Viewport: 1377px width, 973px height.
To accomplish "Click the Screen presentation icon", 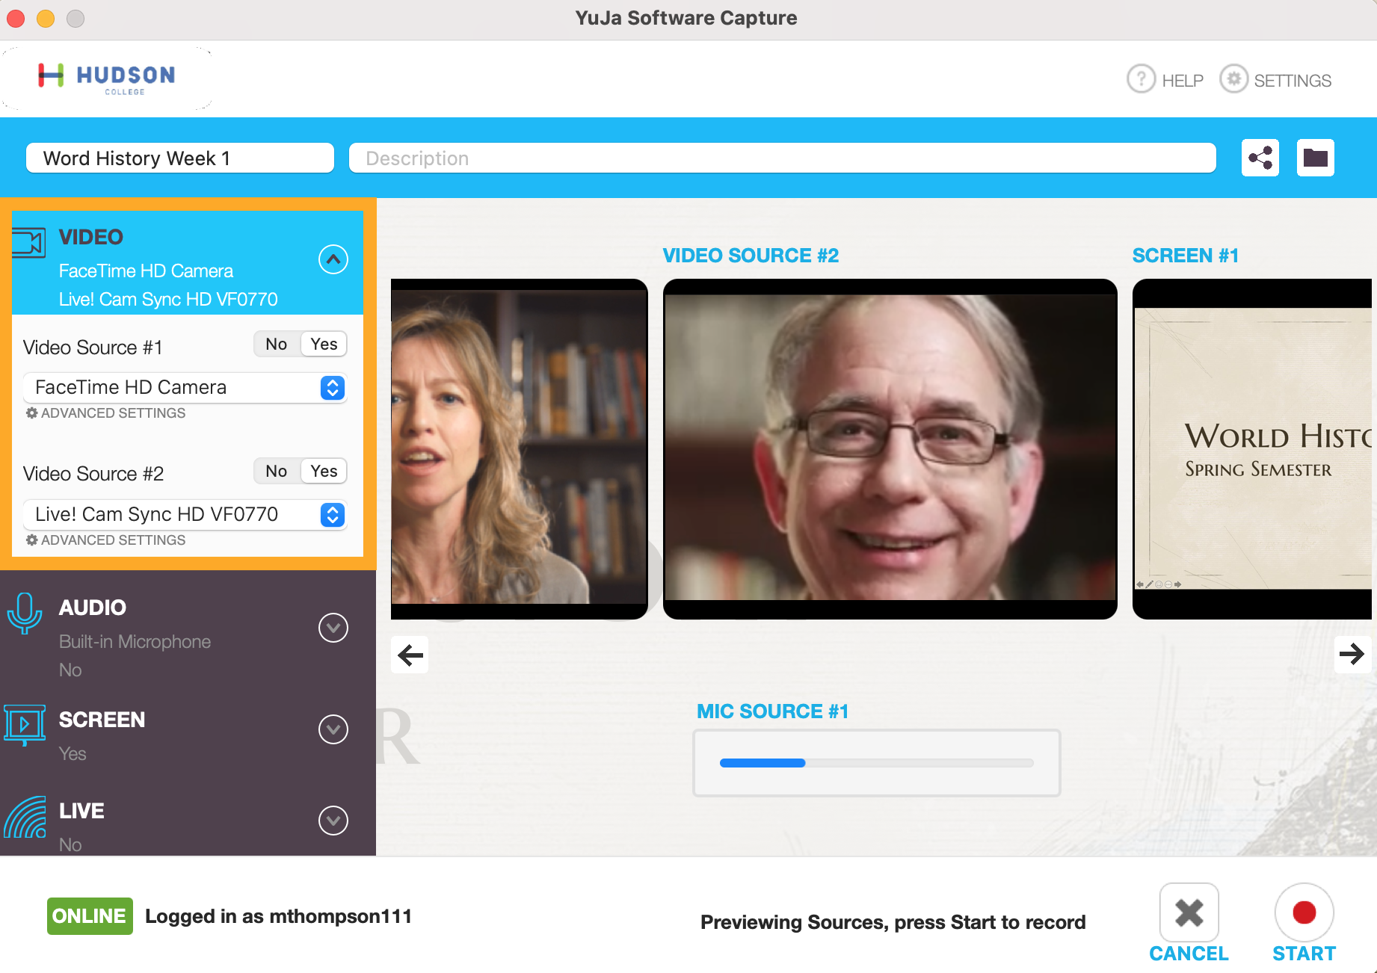I will [25, 724].
